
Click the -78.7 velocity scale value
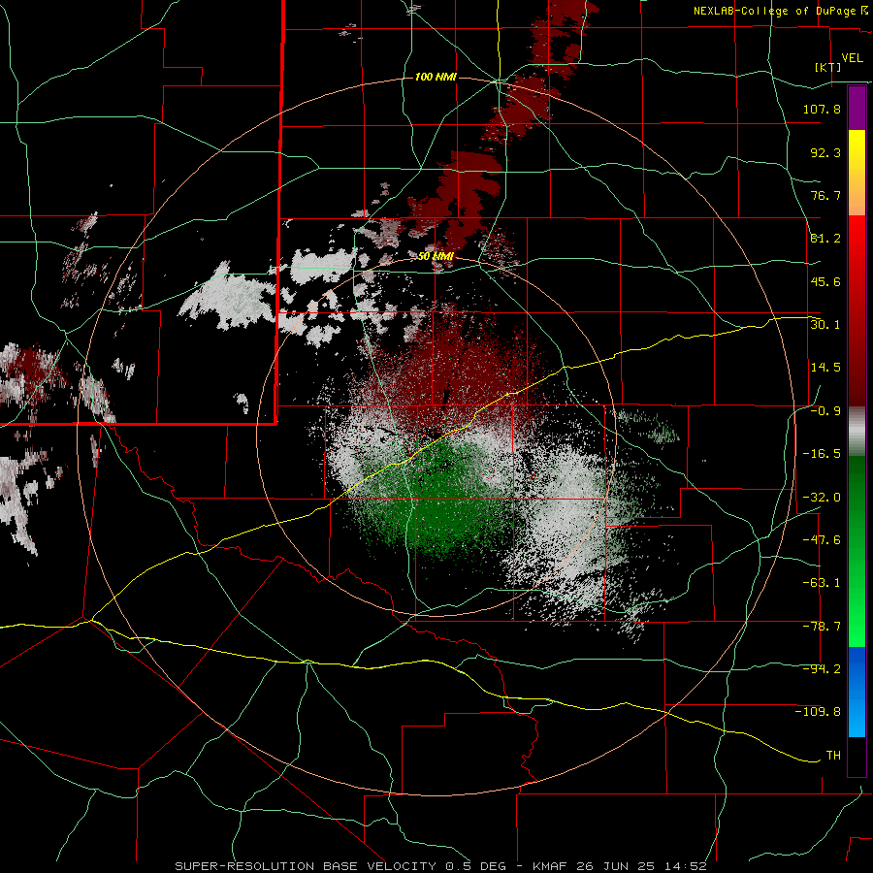point(822,627)
